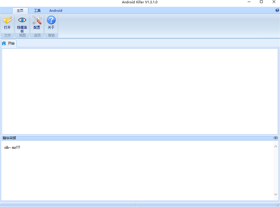
Task: Maximize the Android Killer window
Action: click(261, 2)
